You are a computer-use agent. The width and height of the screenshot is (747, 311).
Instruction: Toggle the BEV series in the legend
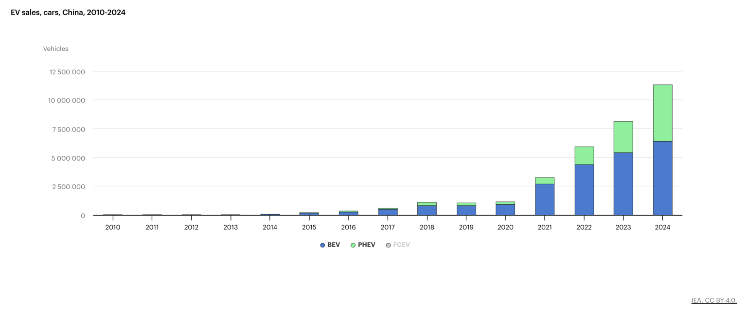click(x=330, y=245)
